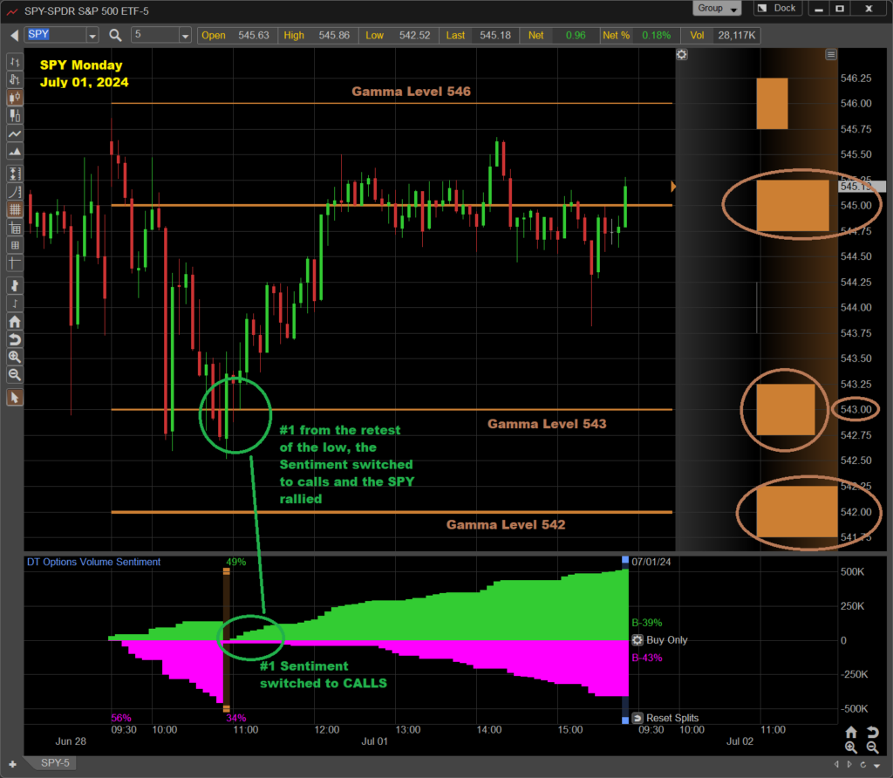Click the home icon in left toolbar

14,321
